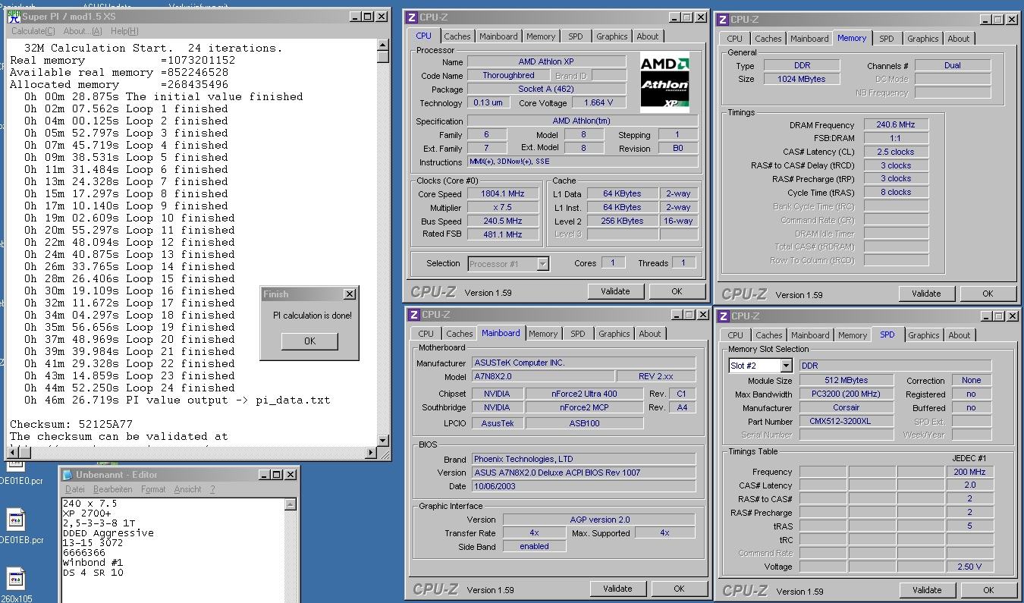The height and width of the screenshot is (603, 1024).
Task: Click the AMD Athlon XP logo
Action: coord(665,83)
